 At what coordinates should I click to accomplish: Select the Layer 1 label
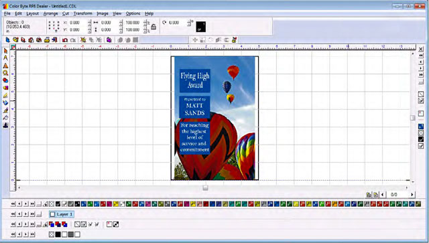click(x=64, y=214)
